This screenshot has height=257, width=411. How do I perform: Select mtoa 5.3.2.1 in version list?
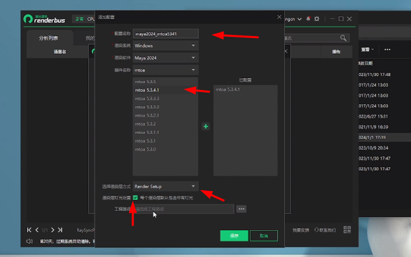click(x=165, y=116)
